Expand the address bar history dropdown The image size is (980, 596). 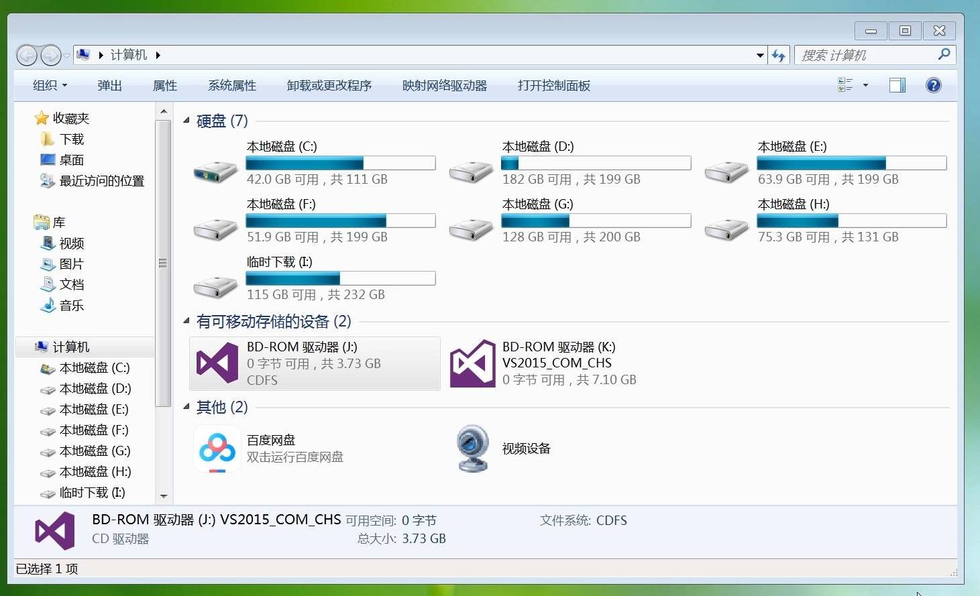click(760, 55)
